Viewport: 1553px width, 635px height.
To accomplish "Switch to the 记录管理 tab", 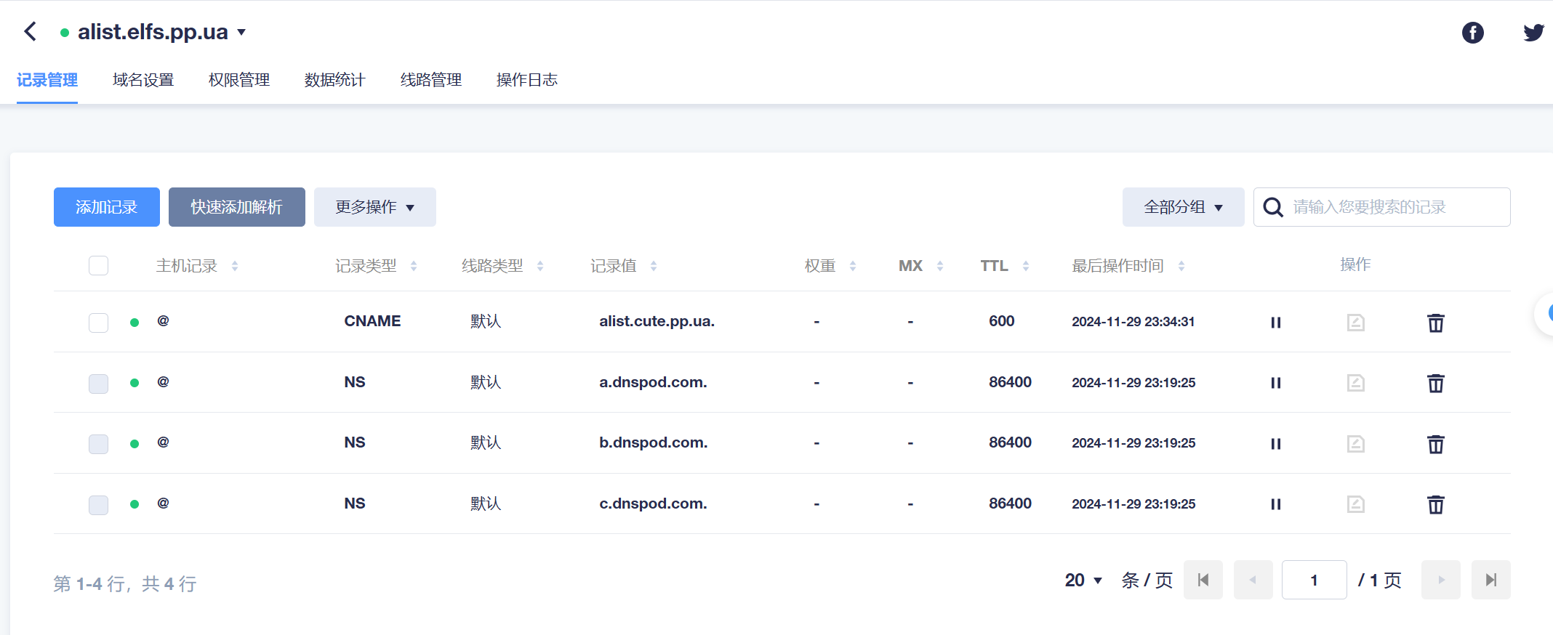I will (x=47, y=80).
